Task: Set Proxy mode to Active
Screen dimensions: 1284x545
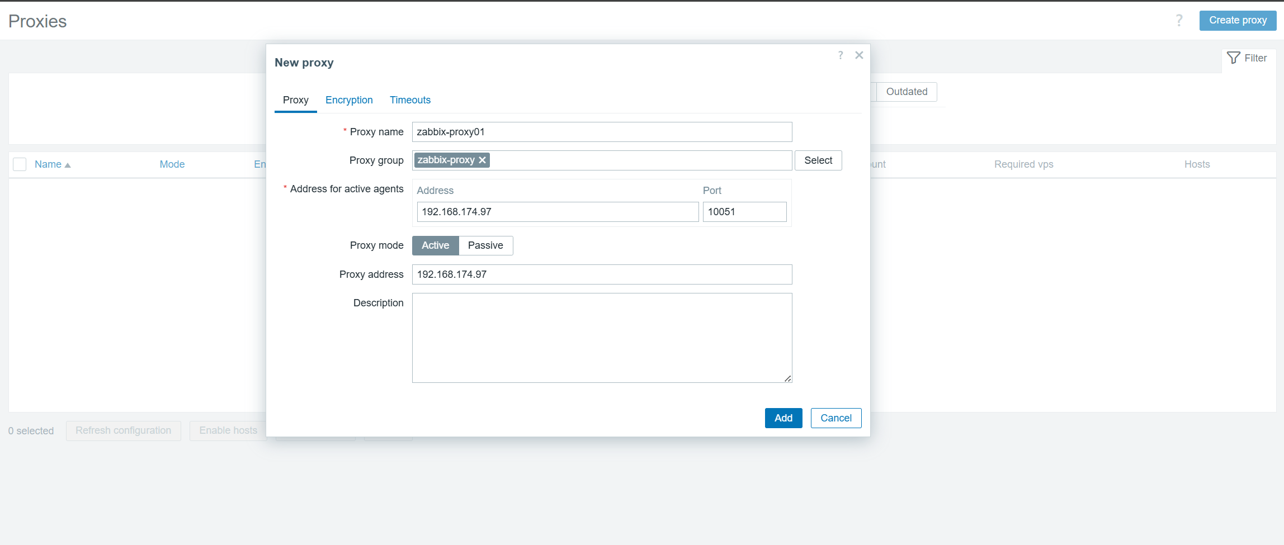Action: [435, 245]
